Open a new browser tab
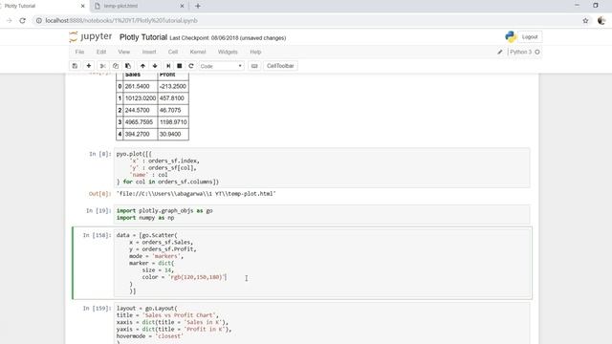612x344 pixels. (198, 6)
